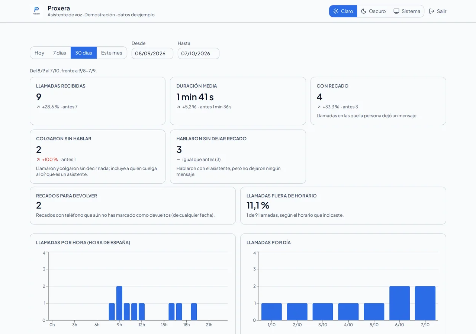Image resolution: width=476 pixels, height=334 pixels.
Task: Click the 11,1 % value
Action: click(x=258, y=205)
